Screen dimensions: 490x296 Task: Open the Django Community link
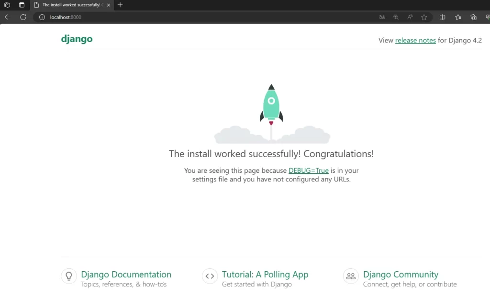point(401,274)
